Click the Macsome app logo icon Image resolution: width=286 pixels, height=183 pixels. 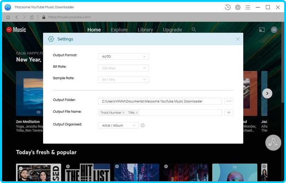8,7
